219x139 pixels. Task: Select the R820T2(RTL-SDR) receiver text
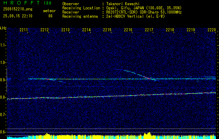(x=144, y=12)
